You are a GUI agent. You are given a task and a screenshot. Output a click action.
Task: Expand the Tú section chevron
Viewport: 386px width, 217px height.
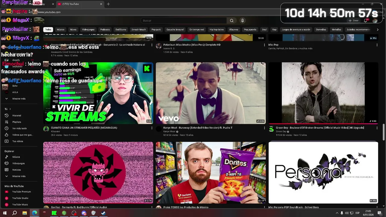[10, 109]
